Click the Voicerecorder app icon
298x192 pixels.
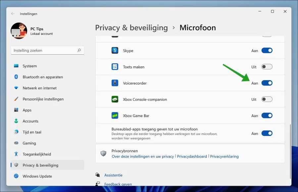point(115,83)
